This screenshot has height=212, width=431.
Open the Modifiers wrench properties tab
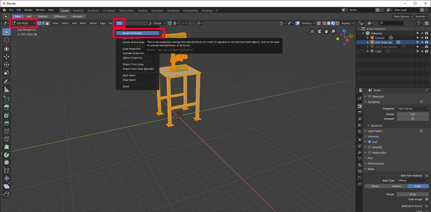pos(360,152)
